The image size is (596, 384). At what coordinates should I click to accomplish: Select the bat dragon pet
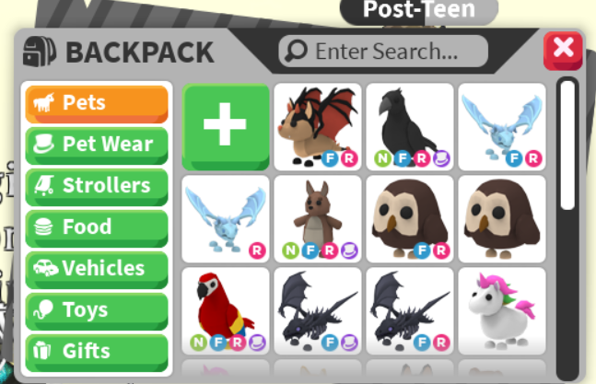[x=318, y=127]
